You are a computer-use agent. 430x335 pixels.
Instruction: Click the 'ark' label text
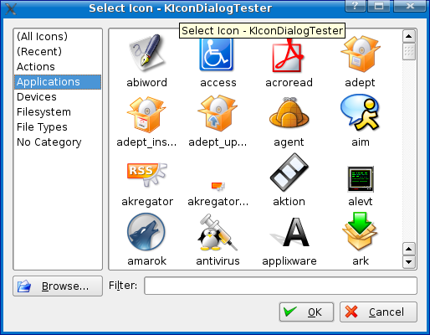[x=361, y=261]
